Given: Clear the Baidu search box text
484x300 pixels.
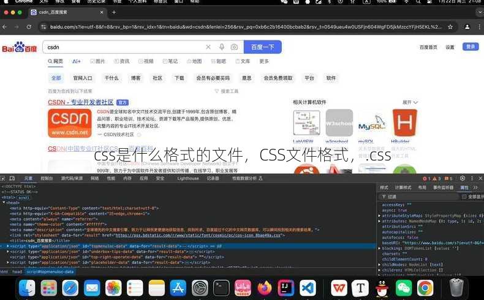Looking at the screenshot, I should click(x=208, y=47).
